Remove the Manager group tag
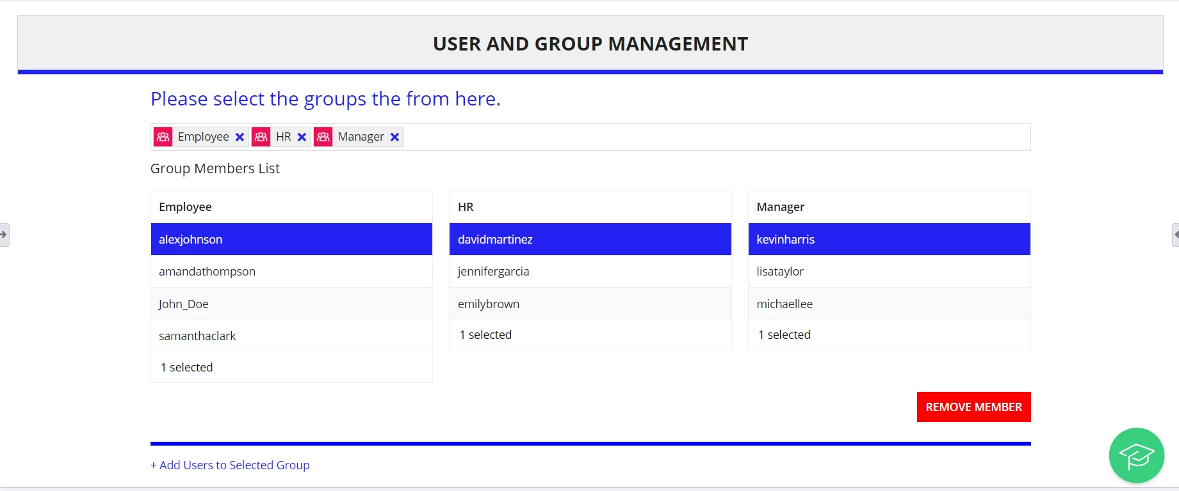 [394, 137]
